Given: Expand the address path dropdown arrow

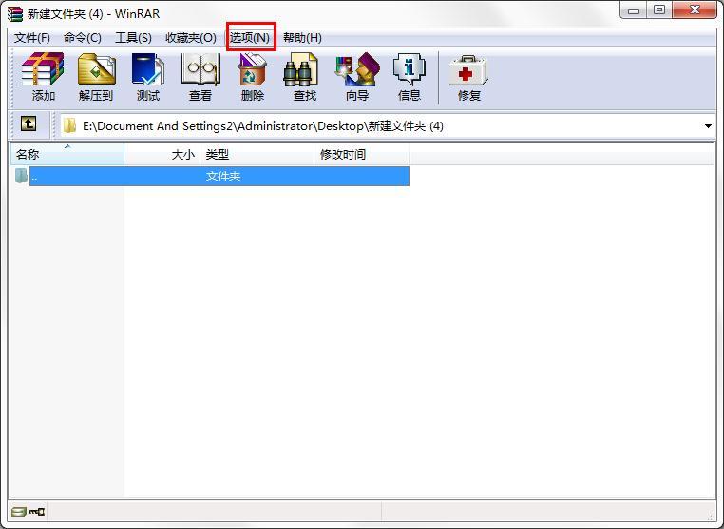Looking at the screenshot, I should 708,126.
